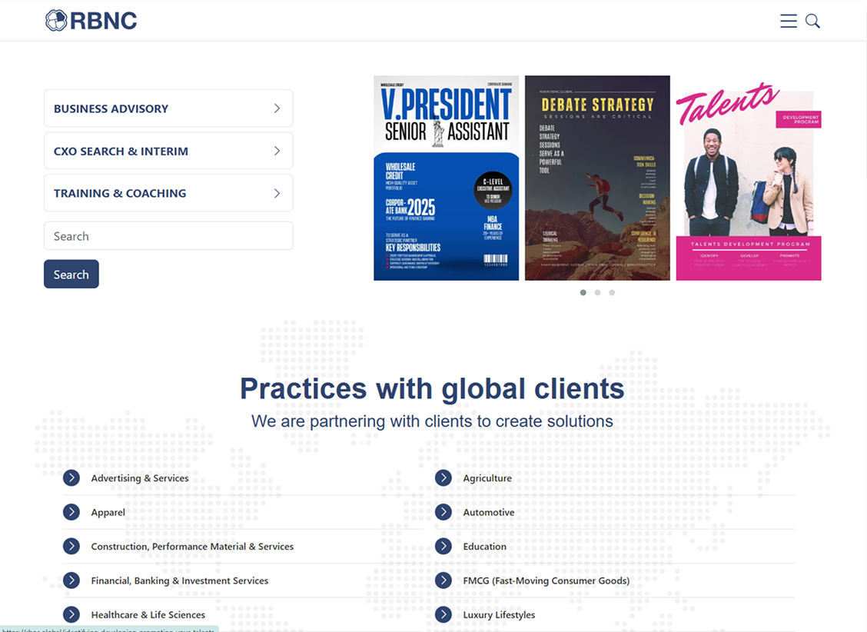Click arrow icon beside Automotive

443,512
